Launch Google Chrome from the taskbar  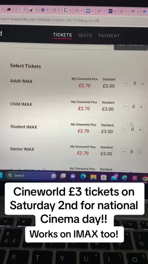pos(145,178)
